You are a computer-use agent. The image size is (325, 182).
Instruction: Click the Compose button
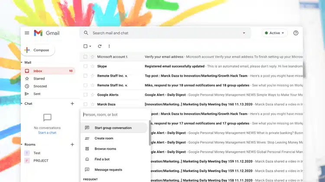click(38, 50)
